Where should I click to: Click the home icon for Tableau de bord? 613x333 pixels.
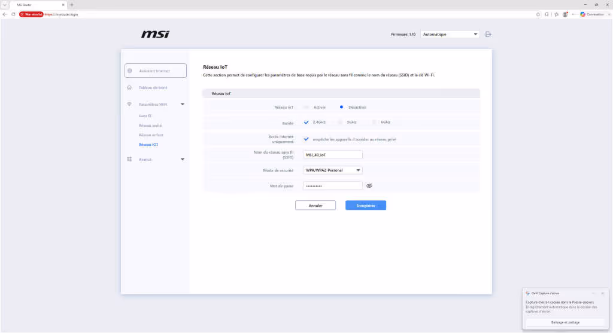click(x=129, y=87)
